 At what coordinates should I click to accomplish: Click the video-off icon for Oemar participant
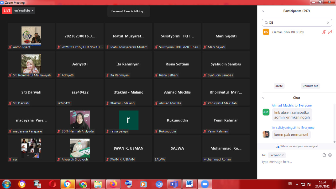[x=330, y=32]
